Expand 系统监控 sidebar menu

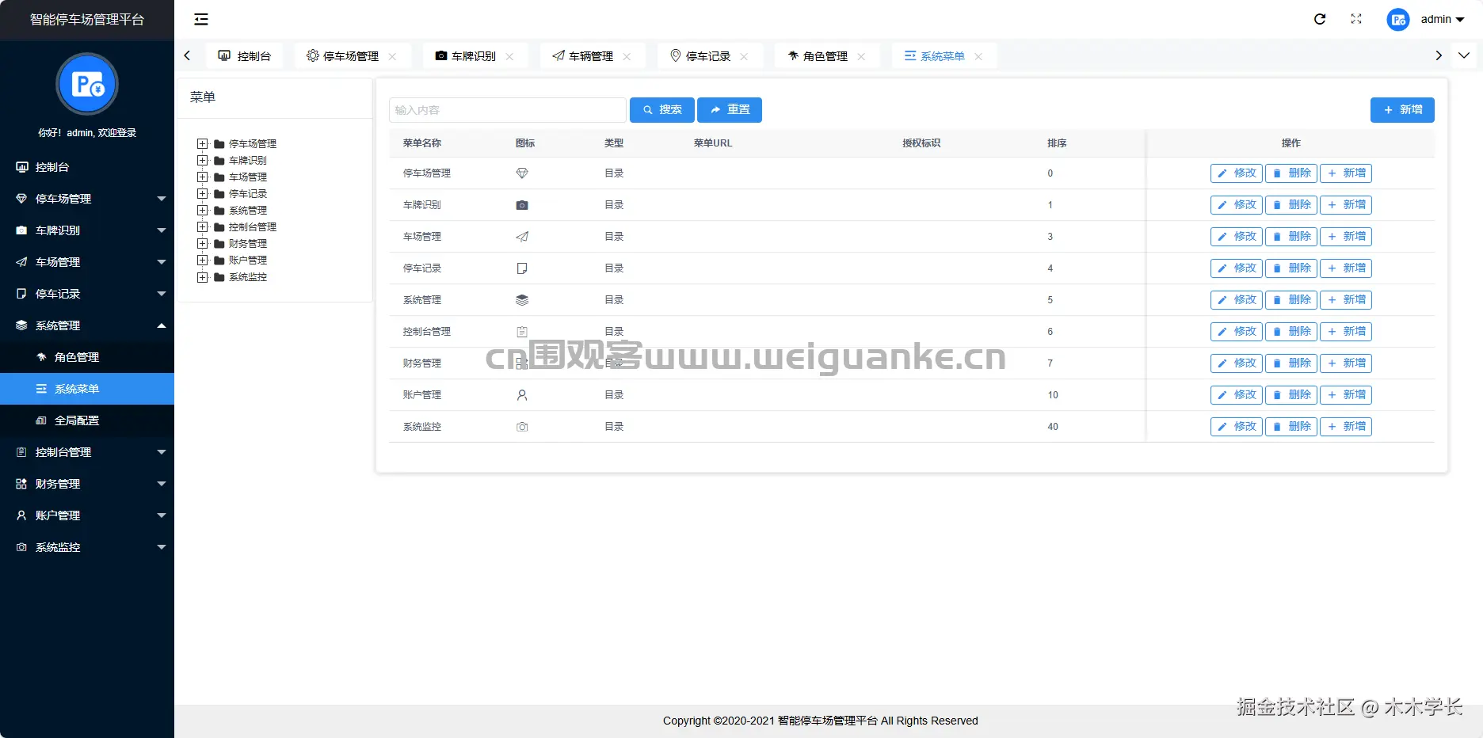(x=87, y=547)
